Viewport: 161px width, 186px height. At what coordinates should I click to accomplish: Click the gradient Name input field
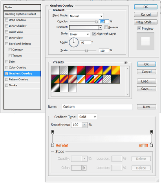click(97, 107)
